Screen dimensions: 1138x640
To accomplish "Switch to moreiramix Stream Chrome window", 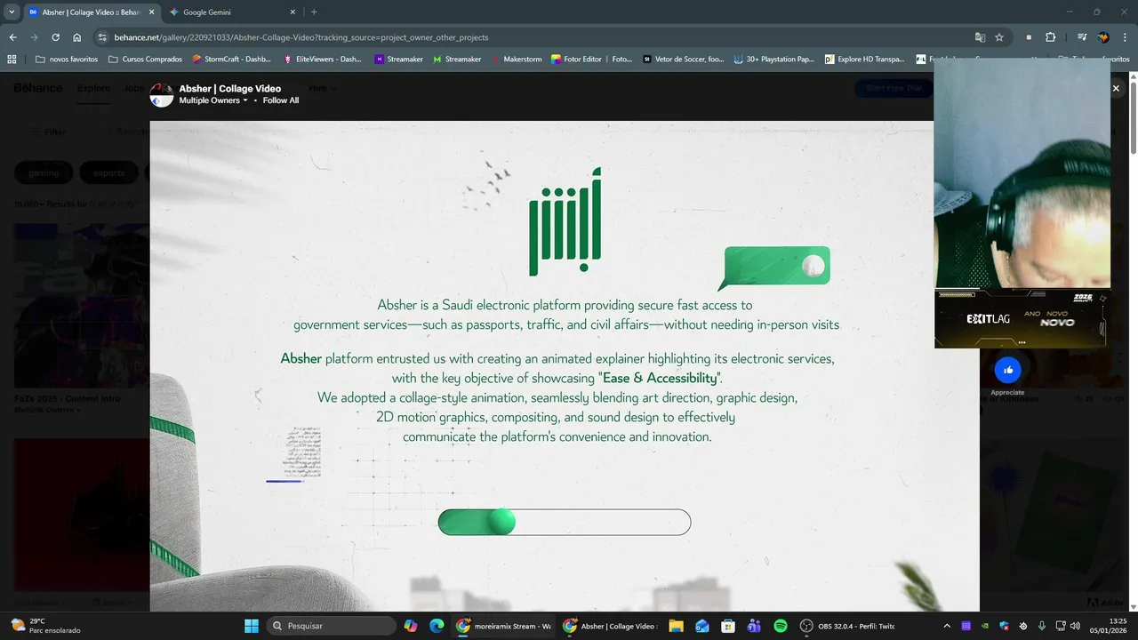I will (x=505, y=626).
